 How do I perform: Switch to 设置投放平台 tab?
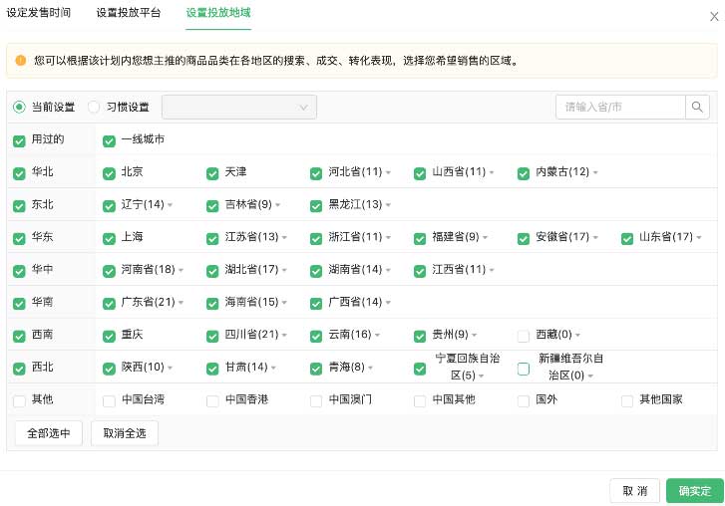click(x=128, y=13)
